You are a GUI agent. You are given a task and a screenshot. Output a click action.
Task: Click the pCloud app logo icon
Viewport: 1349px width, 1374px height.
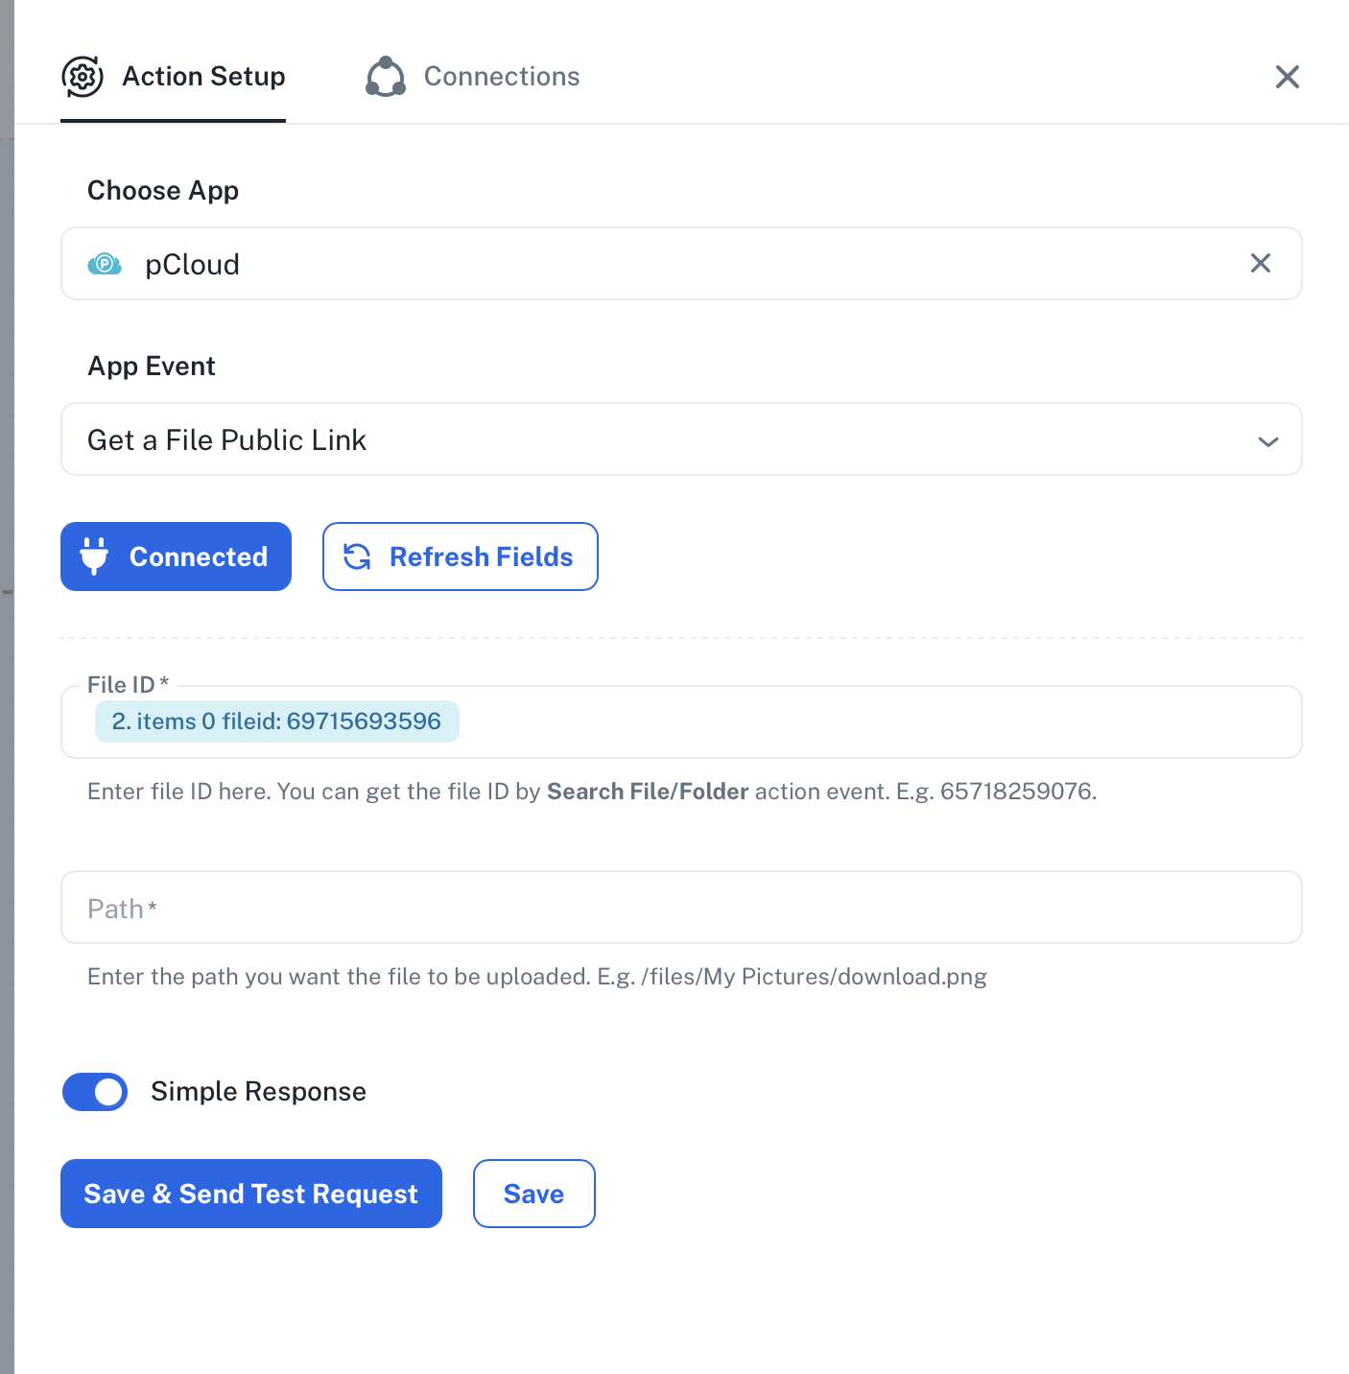(x=105, y=264)
